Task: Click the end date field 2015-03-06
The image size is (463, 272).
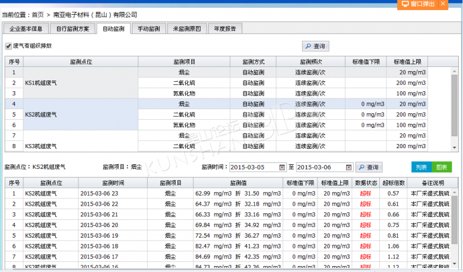Action: point(318,168)
